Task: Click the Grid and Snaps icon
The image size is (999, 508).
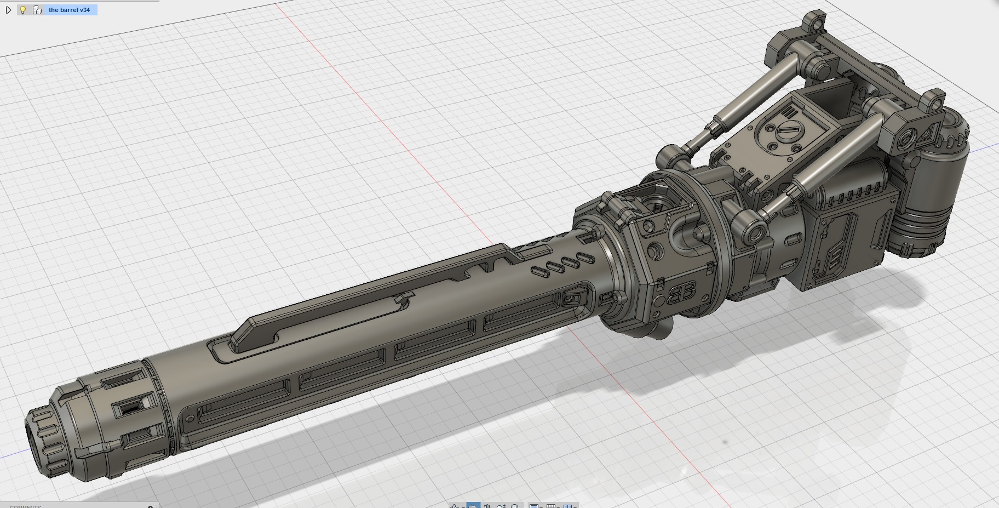Action: (551, 507)
